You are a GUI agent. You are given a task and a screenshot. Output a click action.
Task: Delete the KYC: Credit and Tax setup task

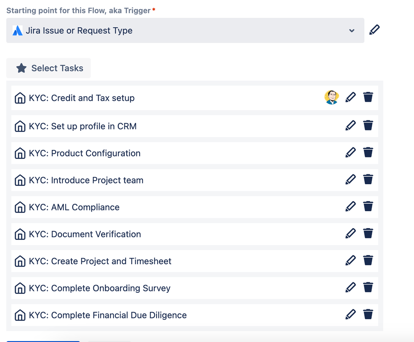pos(368,97)
